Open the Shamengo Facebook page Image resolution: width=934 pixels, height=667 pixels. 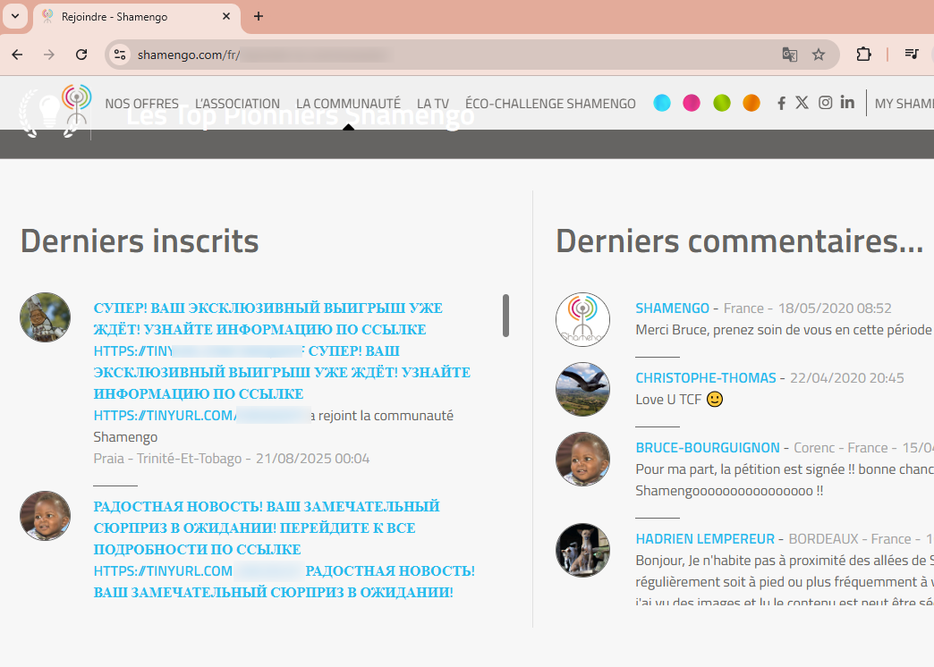pos(781,104)
